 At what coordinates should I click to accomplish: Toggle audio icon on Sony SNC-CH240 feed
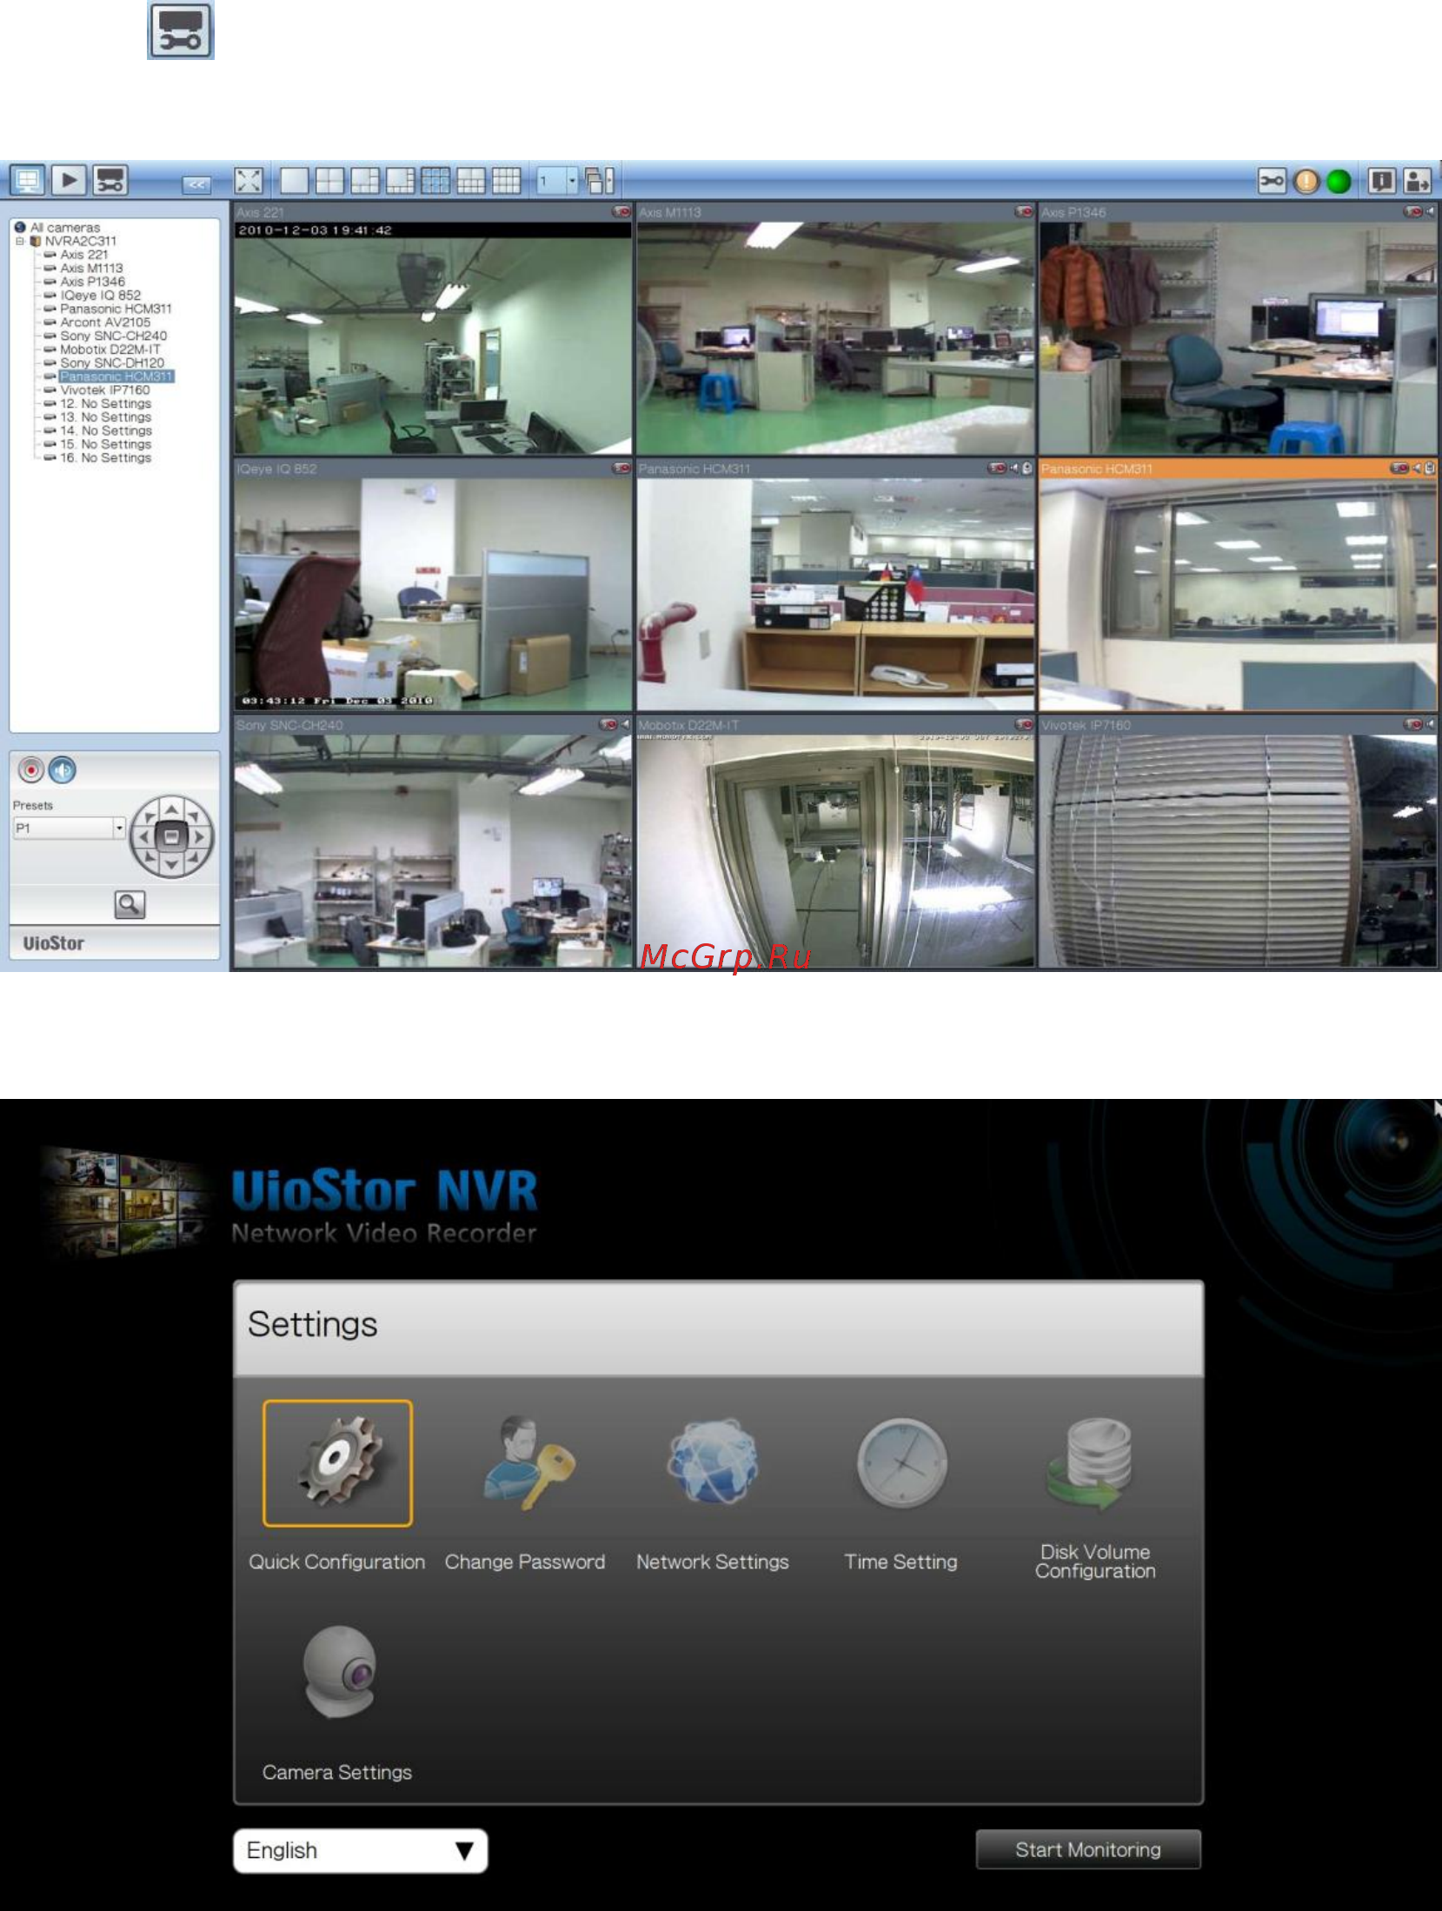(625, 724)
